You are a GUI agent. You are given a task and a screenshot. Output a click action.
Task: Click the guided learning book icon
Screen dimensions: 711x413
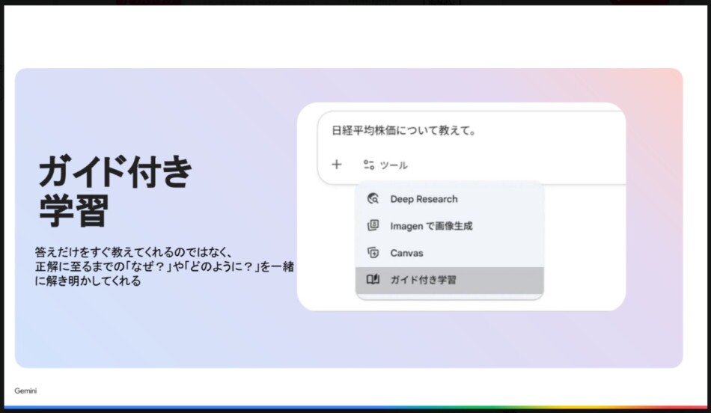tap(373, 279)
